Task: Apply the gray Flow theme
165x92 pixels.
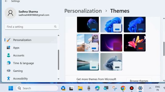Action: [x=111, y=62]
